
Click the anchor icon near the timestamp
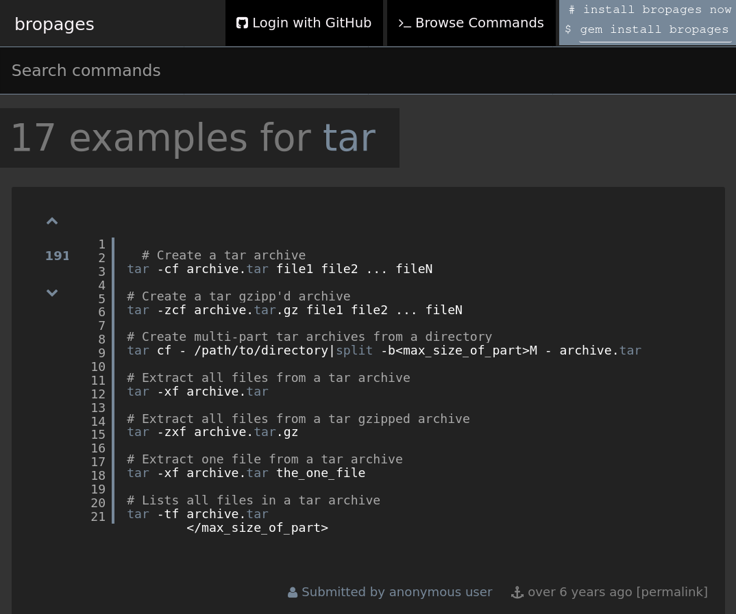click(517, 593)
